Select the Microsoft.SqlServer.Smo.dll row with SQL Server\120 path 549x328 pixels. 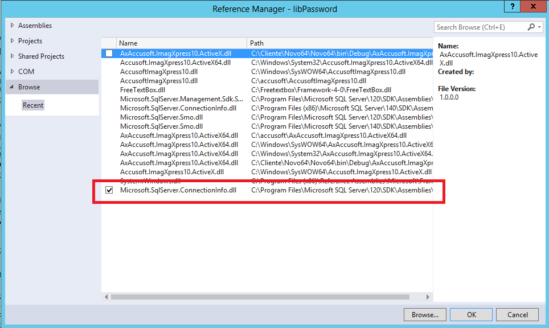[x=267, y=117]
